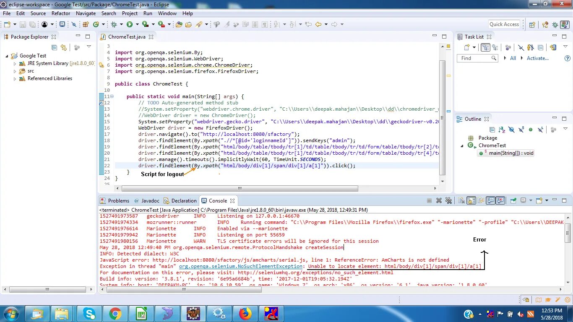The width and height of the screenshot is (573, 322).
Task: Toggle Show Console on Standard Out change
Action: point(490,200)
